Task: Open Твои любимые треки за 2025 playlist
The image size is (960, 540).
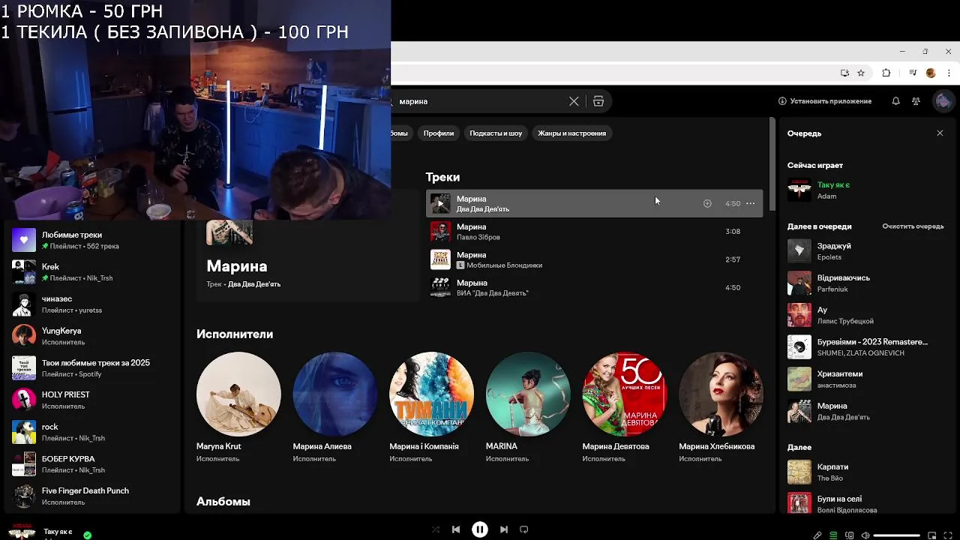Action: tap(92, 368)
